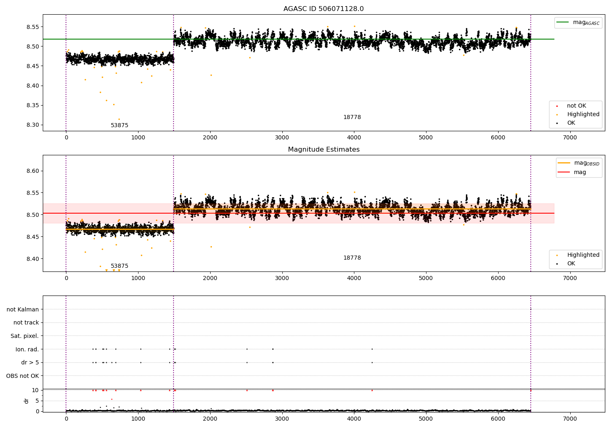Click the "7000" x-axis tick under top plot

[x=570, y=138]
